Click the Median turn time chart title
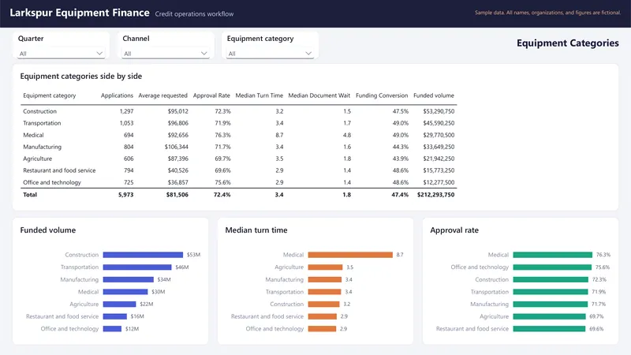Viewport: 631px width, 355px height. [x=256, y=230]
